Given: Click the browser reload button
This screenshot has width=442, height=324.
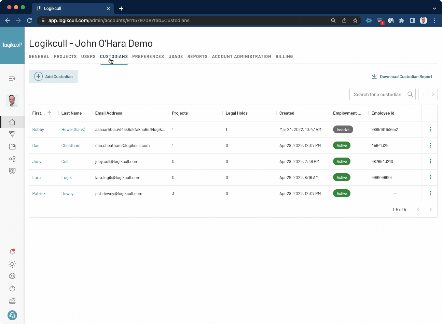Looking at the screenshot, I should 29,20.
